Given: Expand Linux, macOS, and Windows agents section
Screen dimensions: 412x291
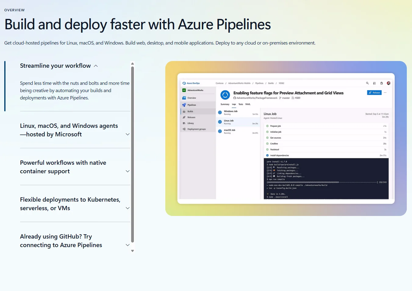Looking at the screenshot, I should pyautogui.click(x=75, y=130).
